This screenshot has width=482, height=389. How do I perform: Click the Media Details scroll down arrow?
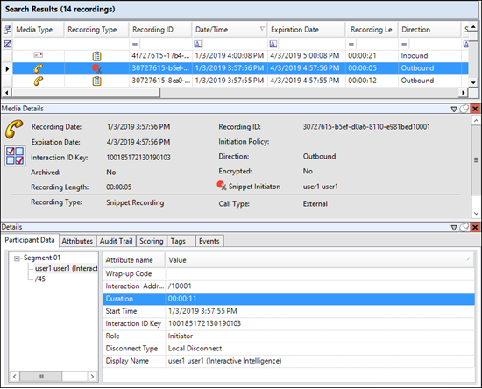click(x=476, y=213)
